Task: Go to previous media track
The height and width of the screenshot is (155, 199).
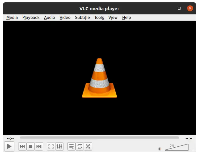Action: coord(22,146)
